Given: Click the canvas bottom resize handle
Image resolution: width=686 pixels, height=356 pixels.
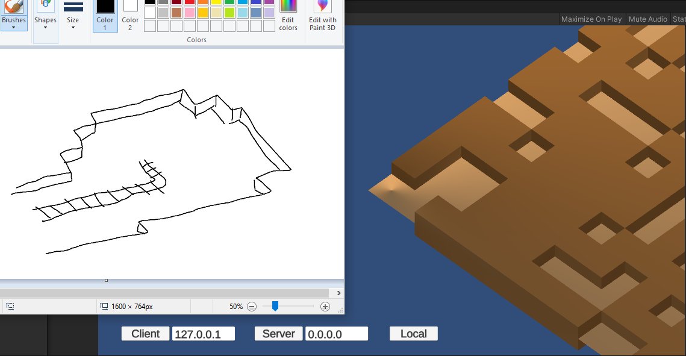Looking at the screenshot, I should tap(107, 280).
